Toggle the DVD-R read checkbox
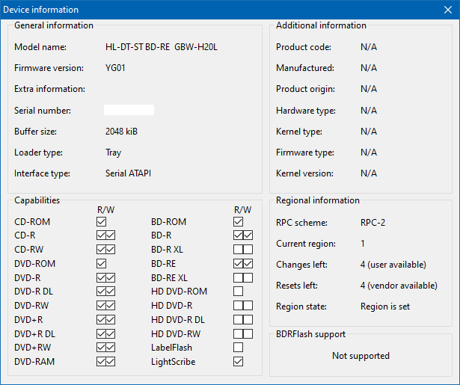 (x=101, y=277)
